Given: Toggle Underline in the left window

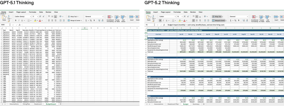Looking at the screenshot, I should coord(22,20).
